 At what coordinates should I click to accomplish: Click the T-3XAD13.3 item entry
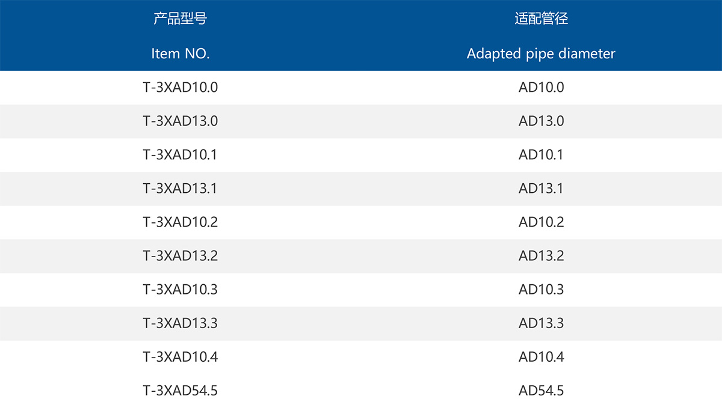pos(180,323)
